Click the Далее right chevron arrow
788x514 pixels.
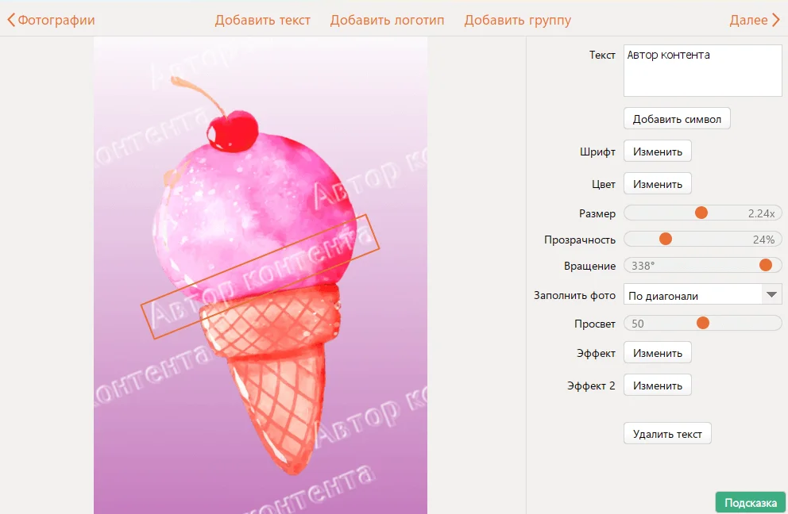(x=775, y=20)
